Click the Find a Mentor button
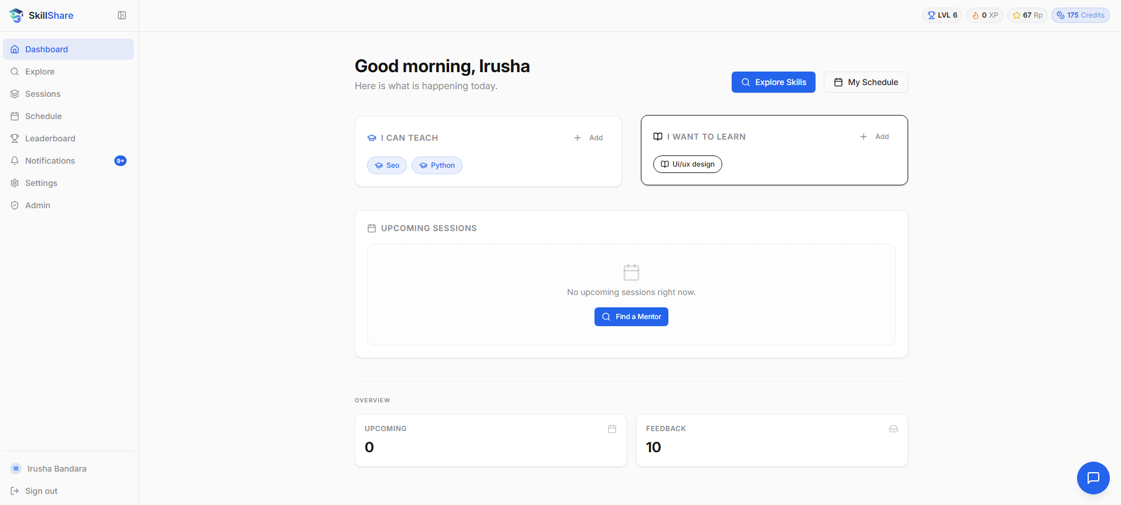 coord(631,317)
